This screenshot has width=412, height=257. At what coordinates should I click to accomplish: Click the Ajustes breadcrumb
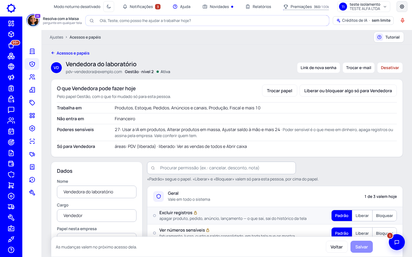[x=56, y=37]
